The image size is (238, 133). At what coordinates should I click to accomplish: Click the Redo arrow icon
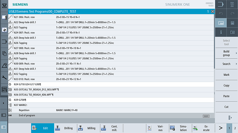(x=232, y=14)
